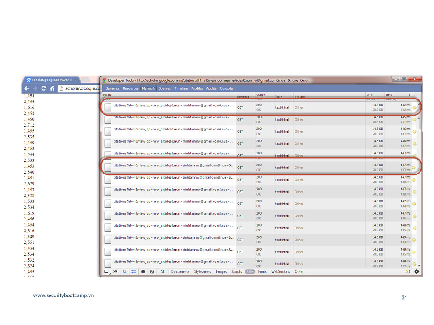
Task: Click the Chrome icon in DevTools title bar
Action: coord(105,80)
